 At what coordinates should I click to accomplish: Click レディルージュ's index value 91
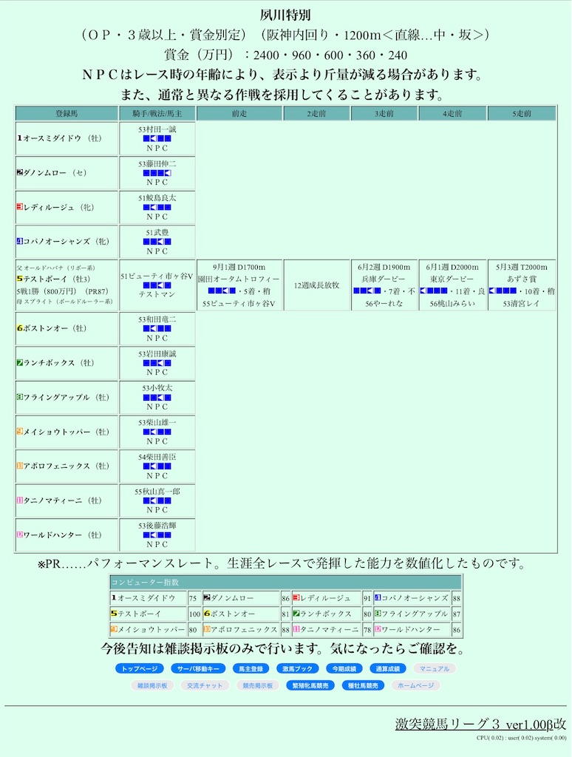pos(367,599)
